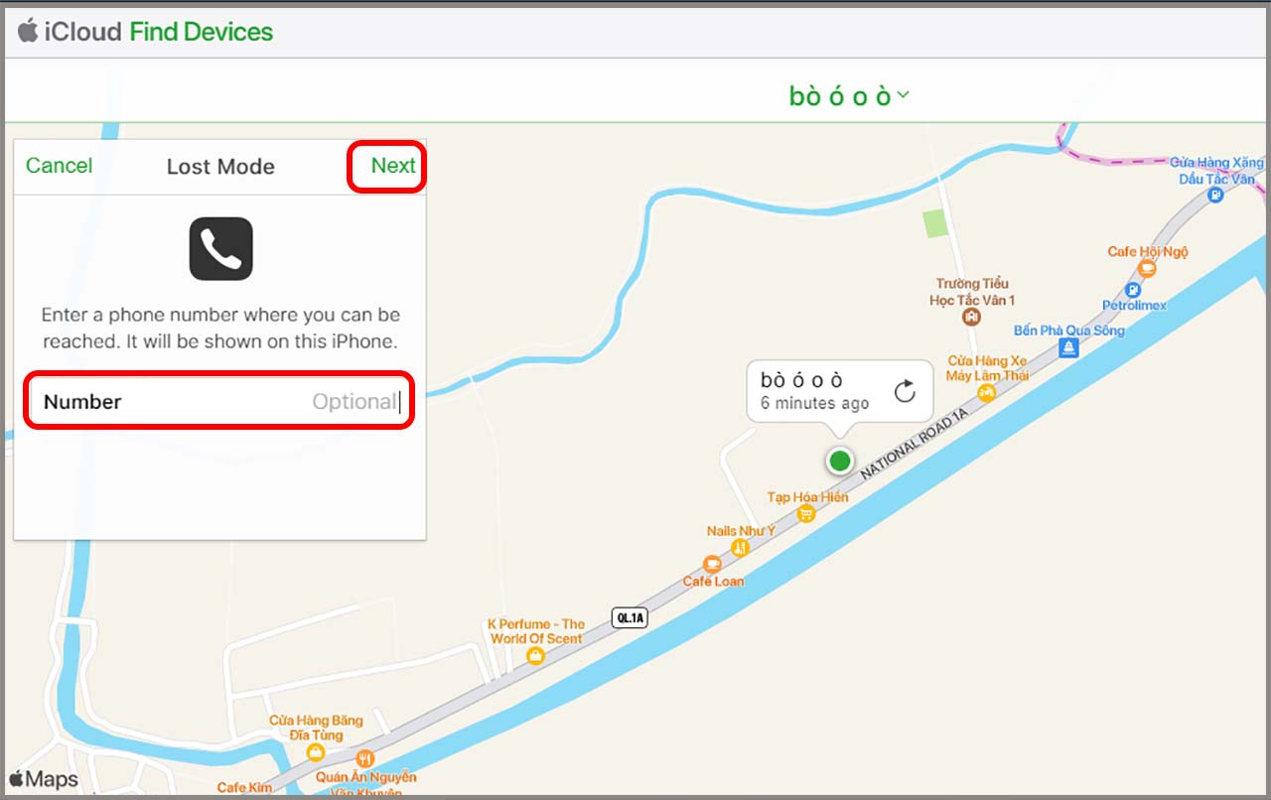This screenshot has height=800, width=1271.
Task: Click the Quán Ăn Nguyễn Văn Khuyên marker
Action: (x=365, y=759)
